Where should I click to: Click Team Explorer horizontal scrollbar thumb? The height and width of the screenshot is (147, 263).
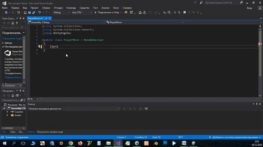tap(9, 86)
